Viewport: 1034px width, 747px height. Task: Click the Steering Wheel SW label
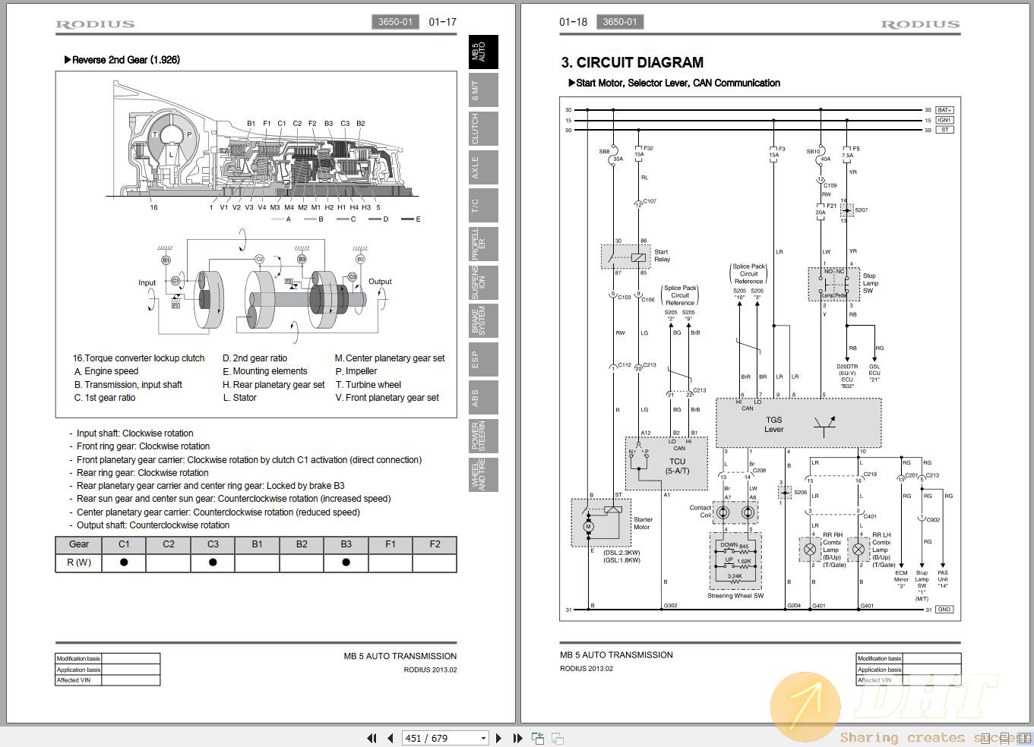tap(735, 596)
